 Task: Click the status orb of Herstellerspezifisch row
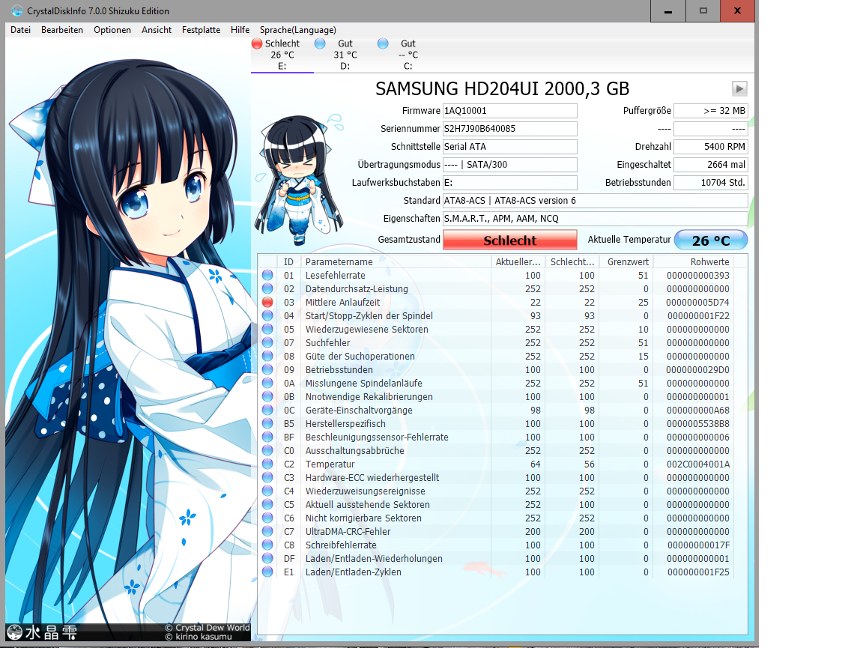coord(267,423)
